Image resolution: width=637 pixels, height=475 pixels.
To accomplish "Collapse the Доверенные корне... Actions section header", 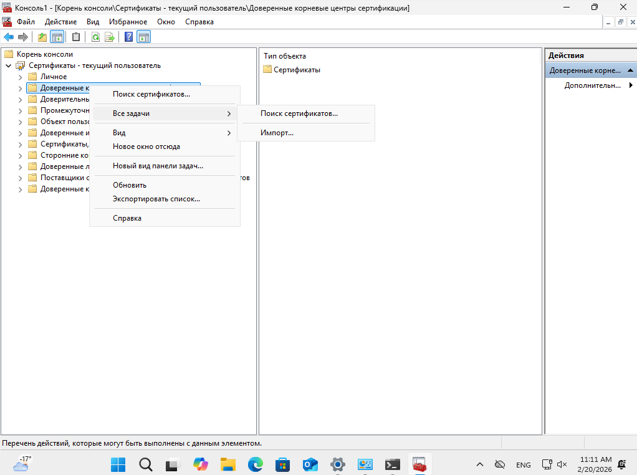I will pyautogui.click(x=630, y=70).
